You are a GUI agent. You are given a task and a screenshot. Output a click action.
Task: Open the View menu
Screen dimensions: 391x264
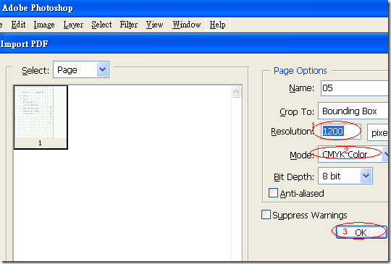pyautogui.click(x=155, y=25)
